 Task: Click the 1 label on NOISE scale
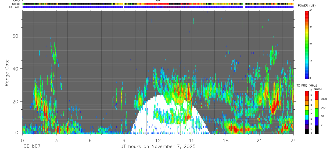320,133
